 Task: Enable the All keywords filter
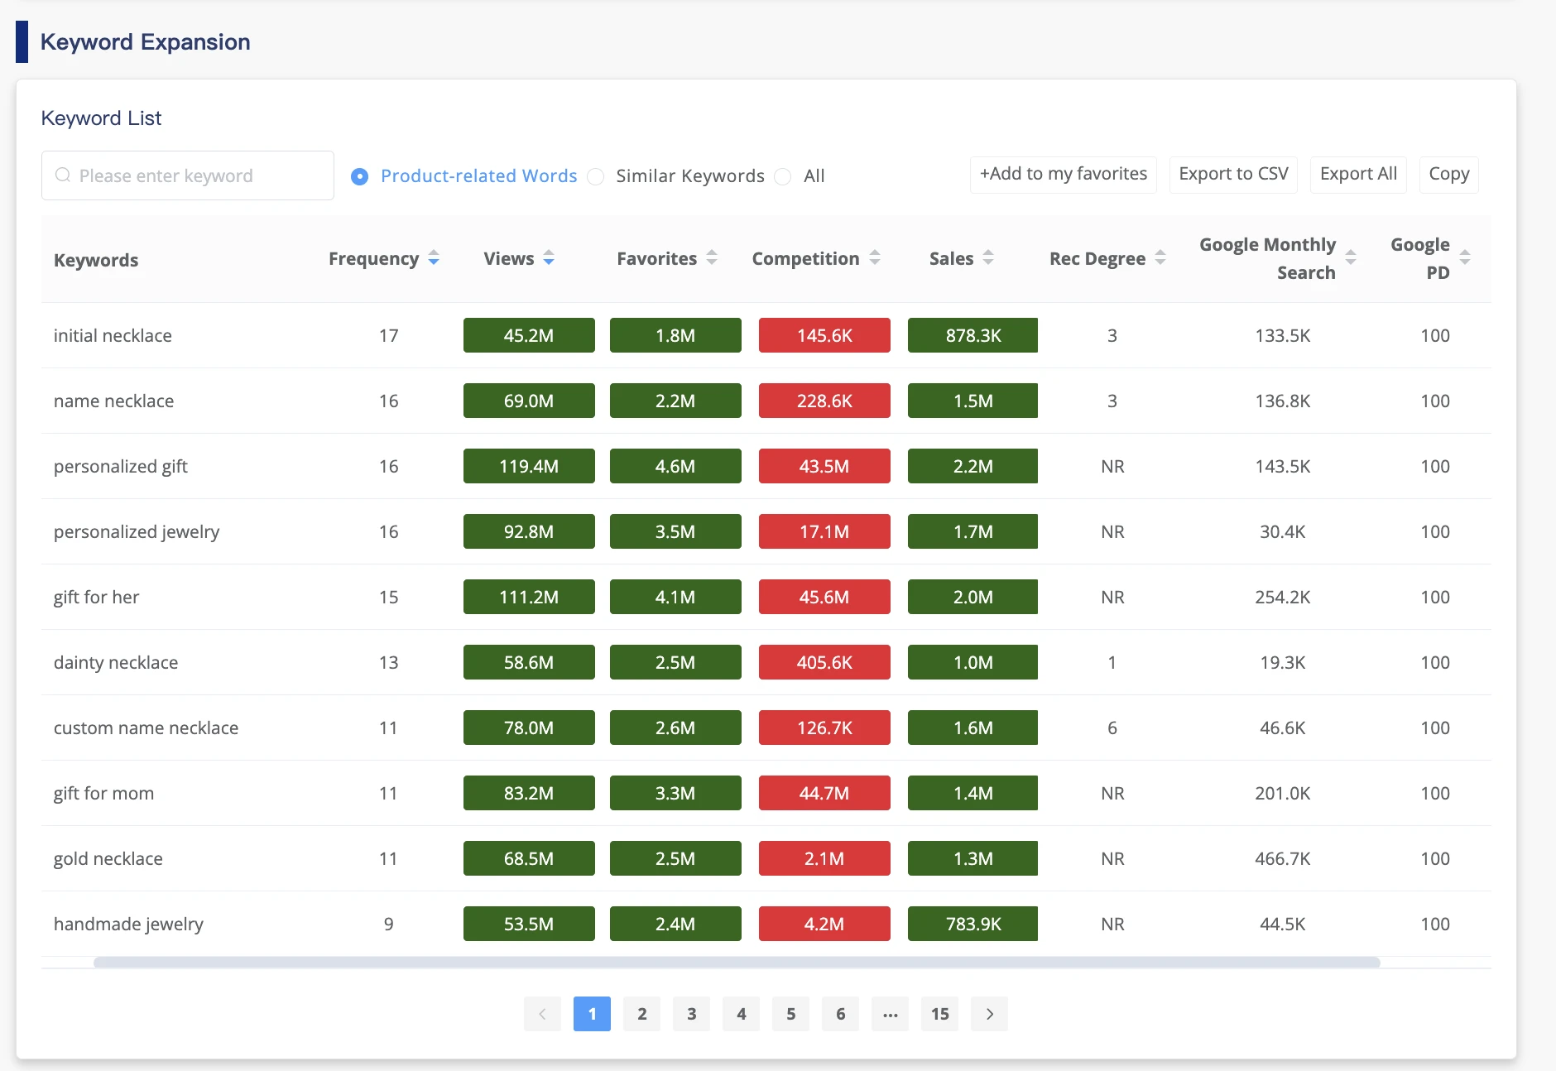tap(782, 176)
